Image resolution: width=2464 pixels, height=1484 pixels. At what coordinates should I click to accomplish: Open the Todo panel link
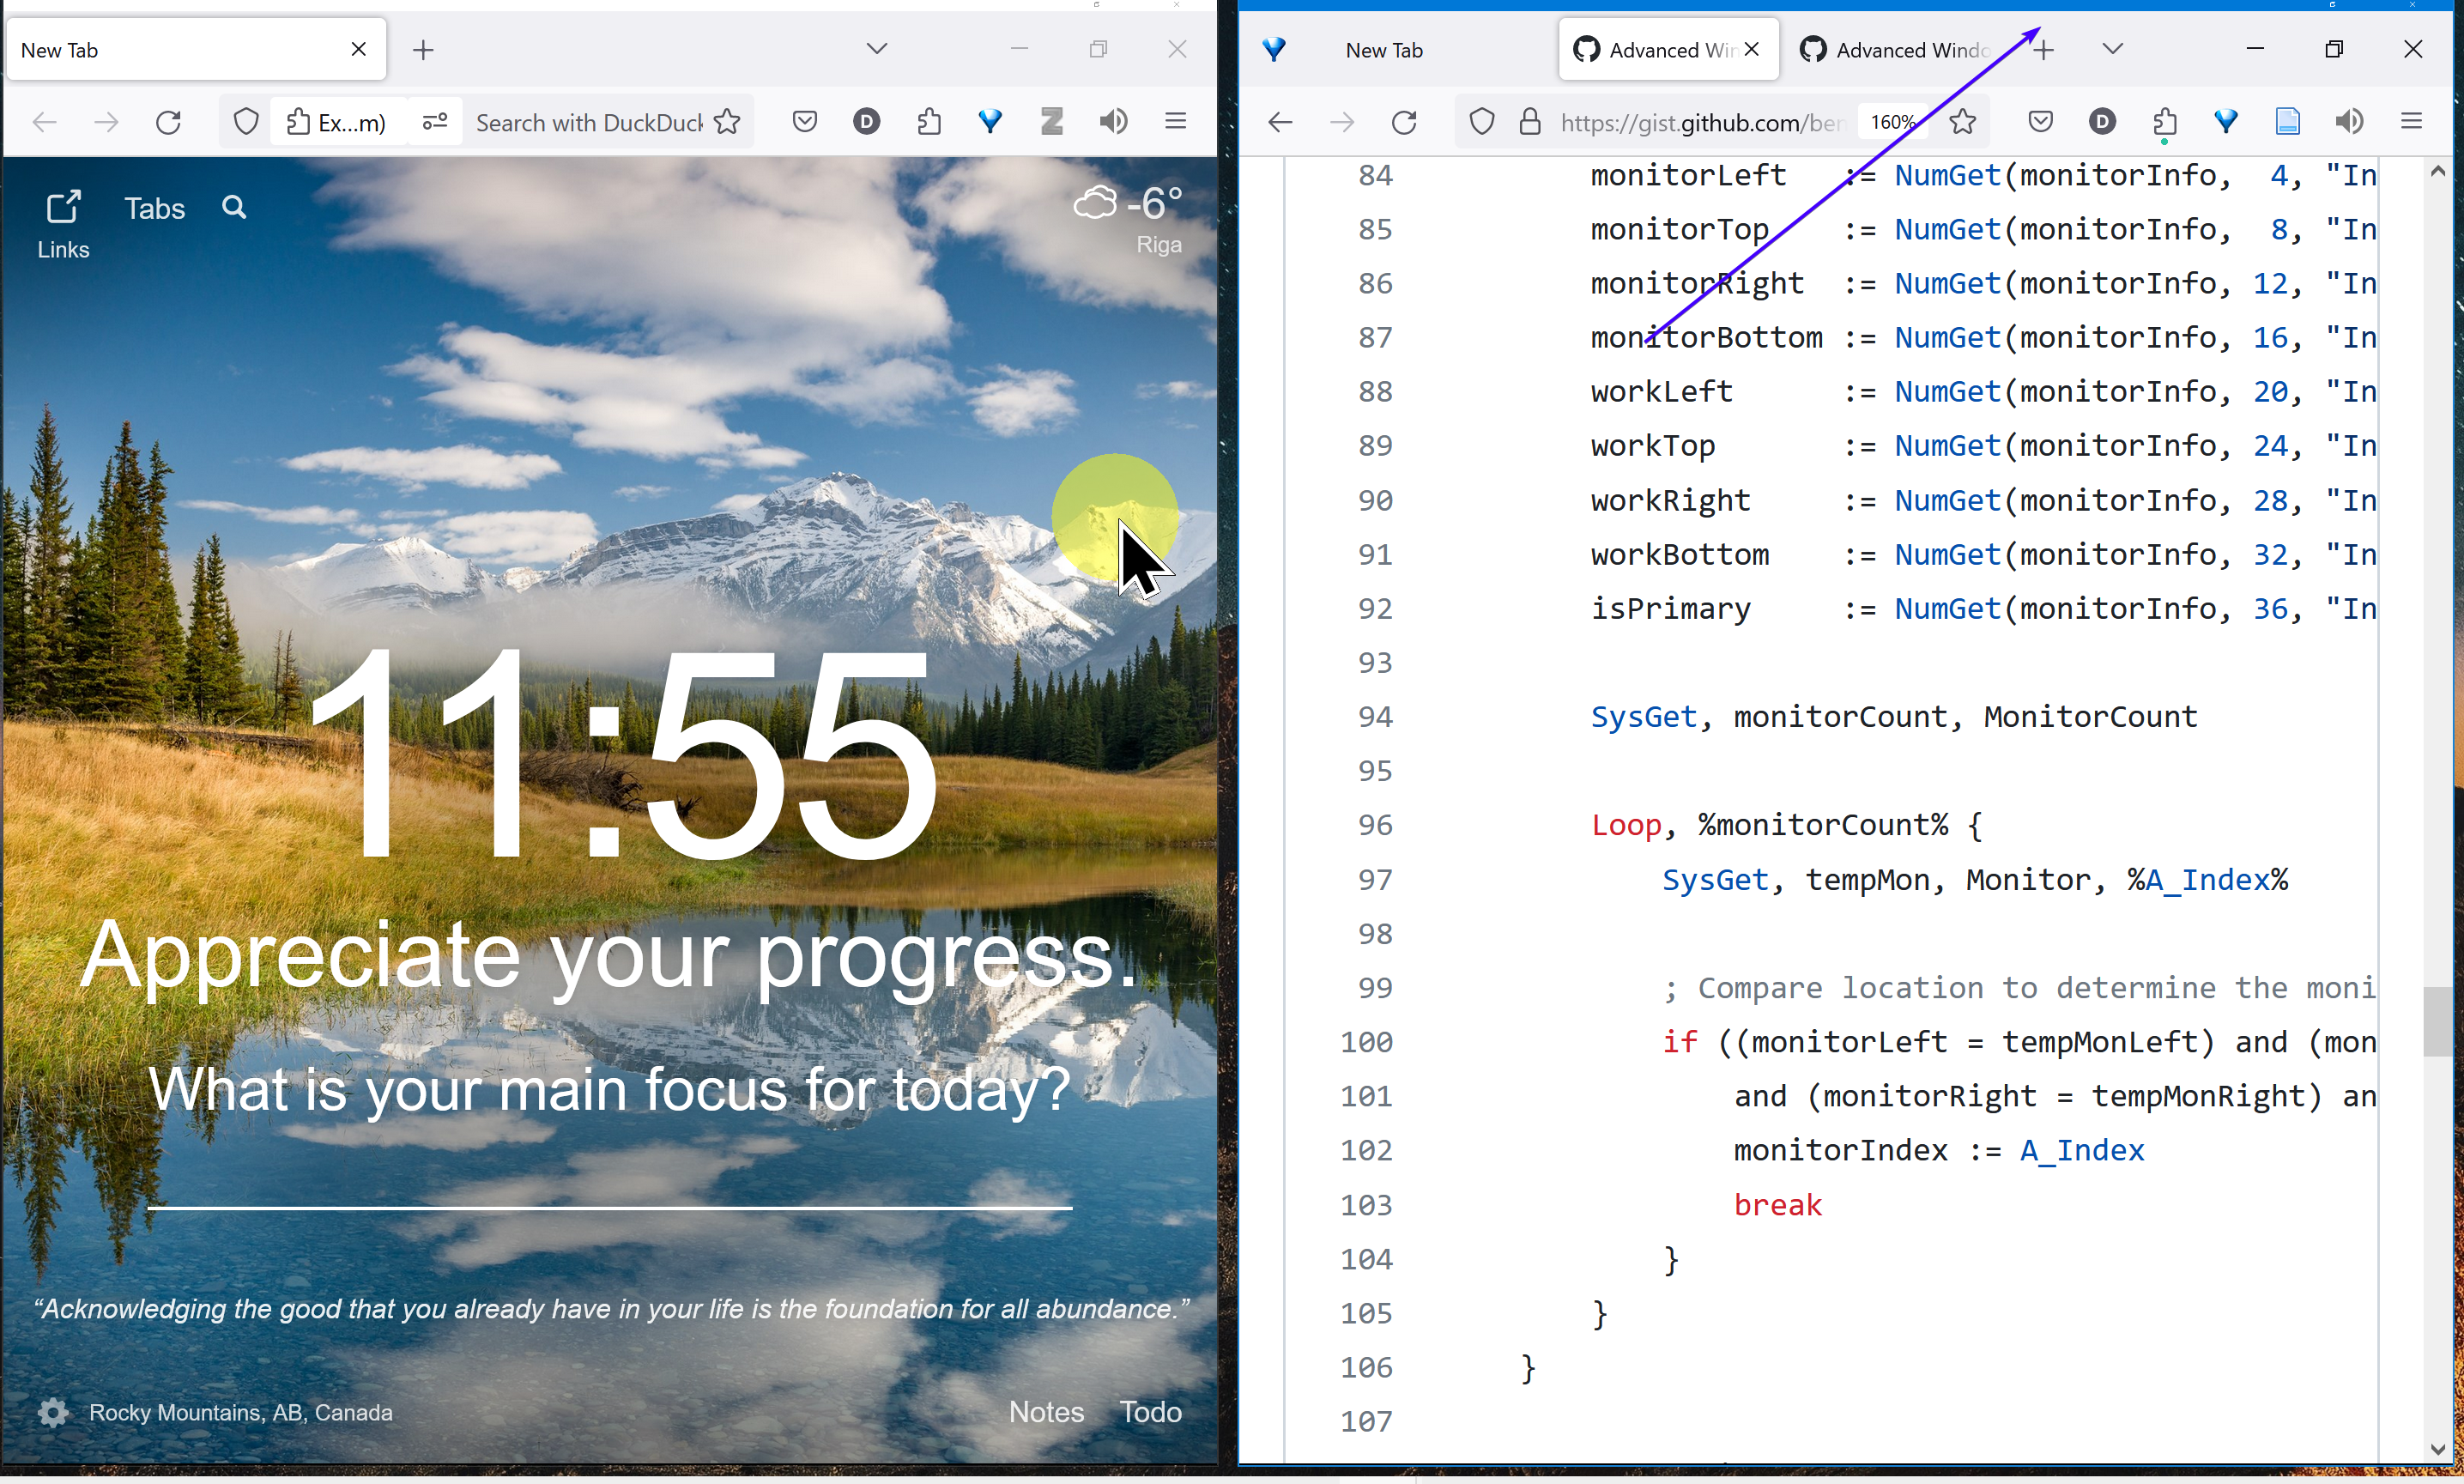click(1151, 1411)
